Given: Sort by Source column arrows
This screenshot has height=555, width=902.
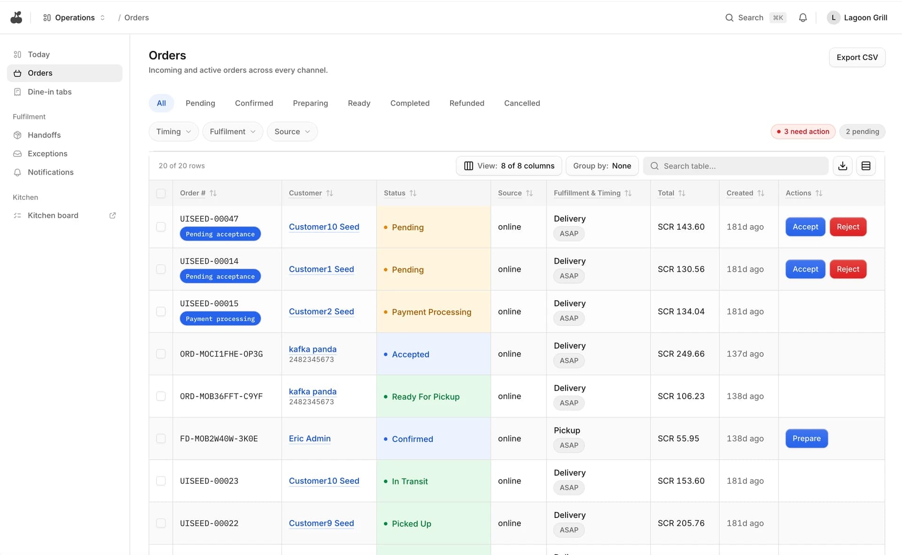Looking at the screenshot, I should (529, 193).
